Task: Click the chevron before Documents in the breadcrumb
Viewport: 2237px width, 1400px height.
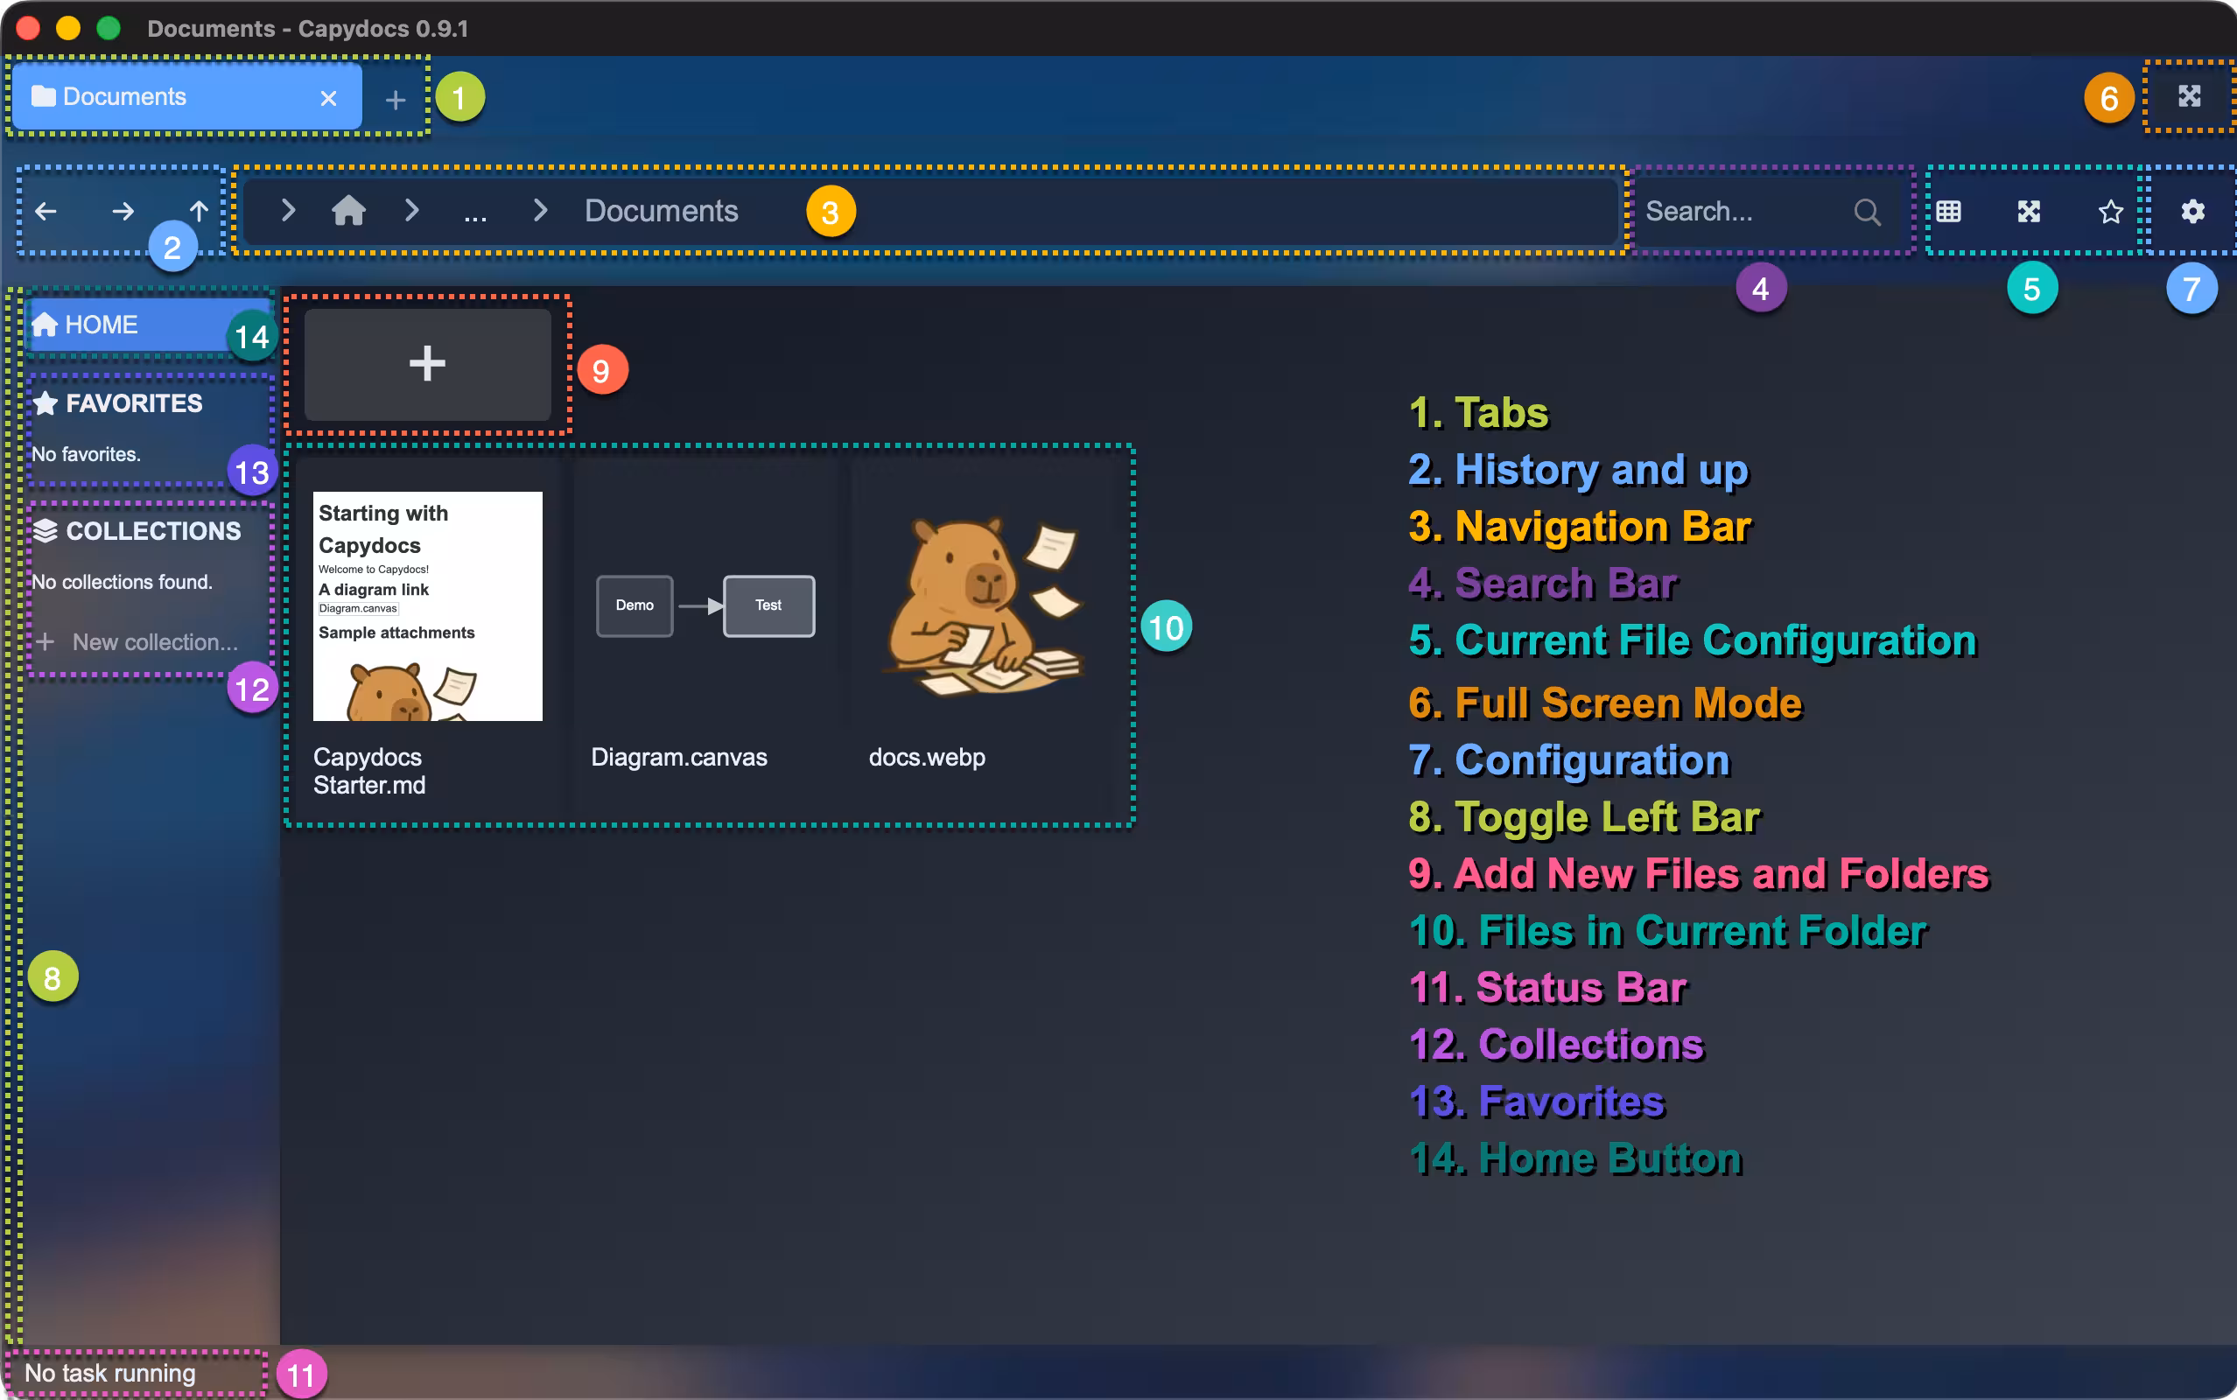Action: point(541,211)
